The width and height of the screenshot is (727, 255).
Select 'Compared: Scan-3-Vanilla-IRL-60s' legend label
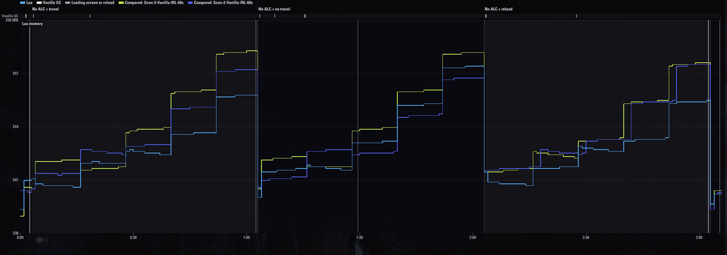click(154, 3)
